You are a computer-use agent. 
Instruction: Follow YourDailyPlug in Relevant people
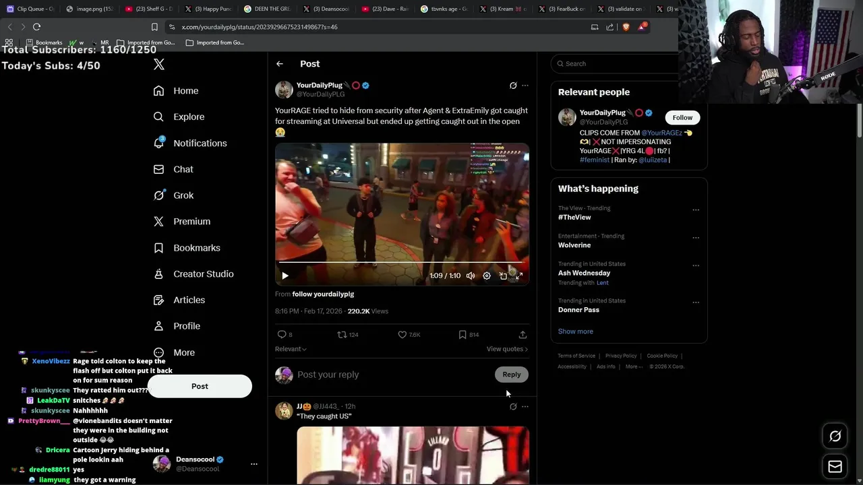(x=682, y=118)
